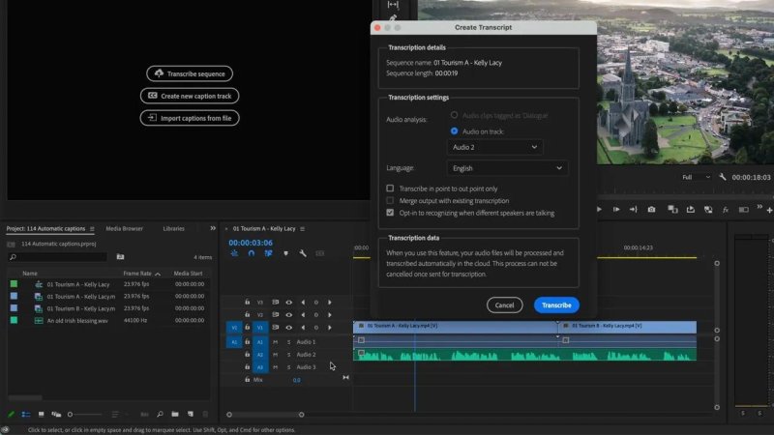Toggle V3 track output eye icon
Image resolution: width=774 pixels, height=435 pixels.
click(x=288, y=303)
